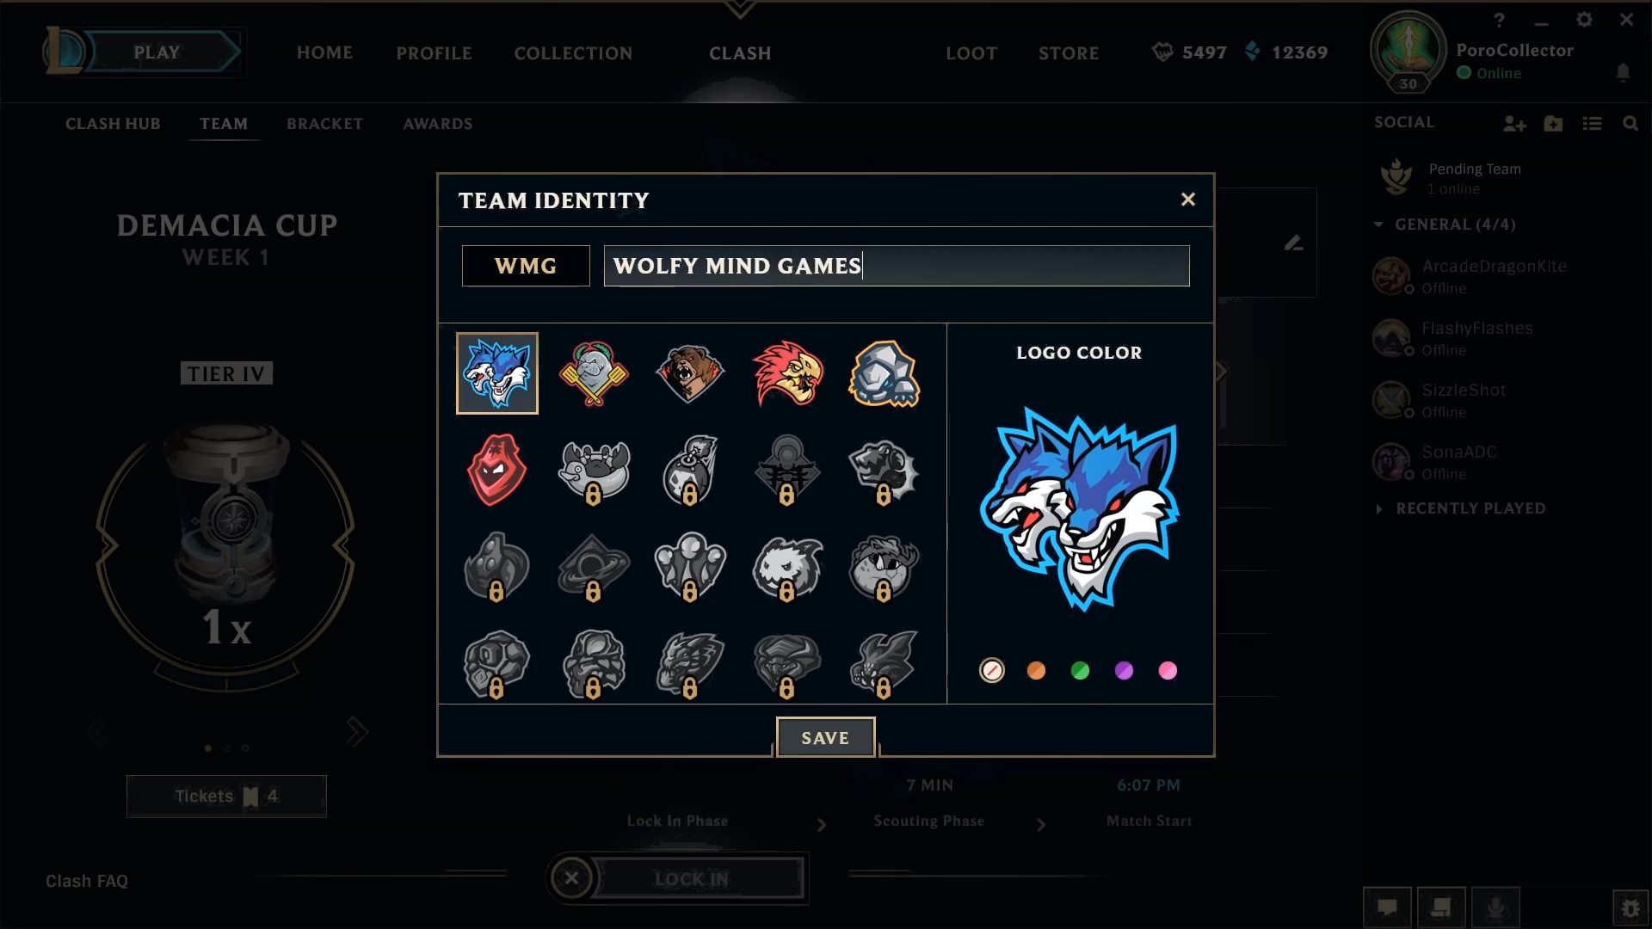
Task: Collapse the General friends group
Action: click(x=1378, y=225)
